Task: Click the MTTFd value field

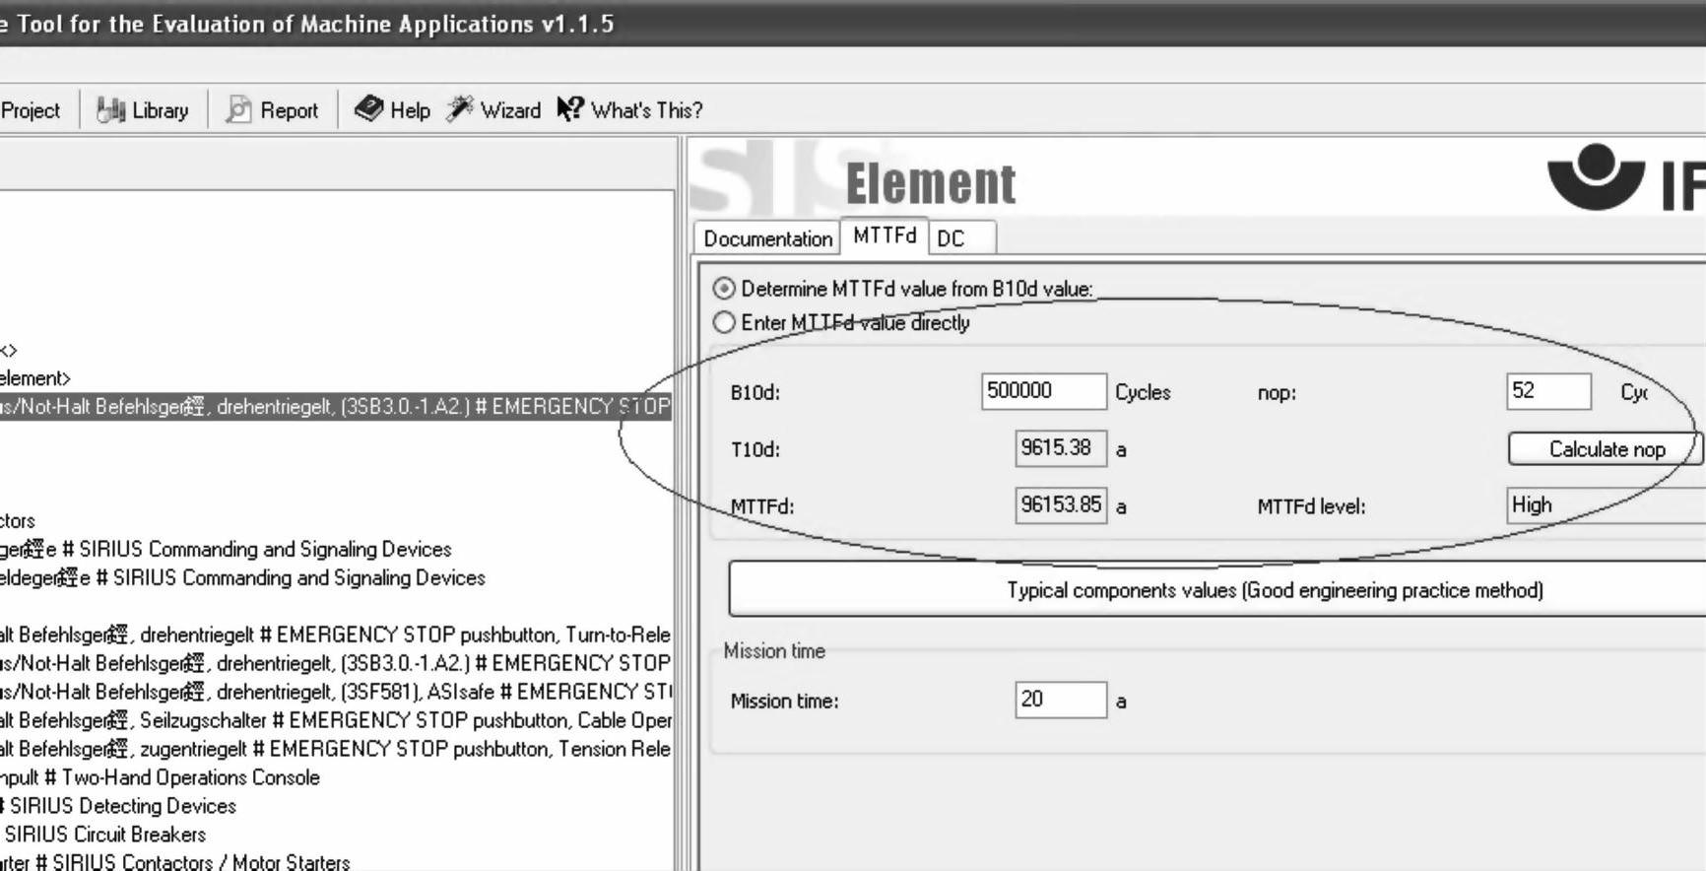Action: [x=1061, y=505]
